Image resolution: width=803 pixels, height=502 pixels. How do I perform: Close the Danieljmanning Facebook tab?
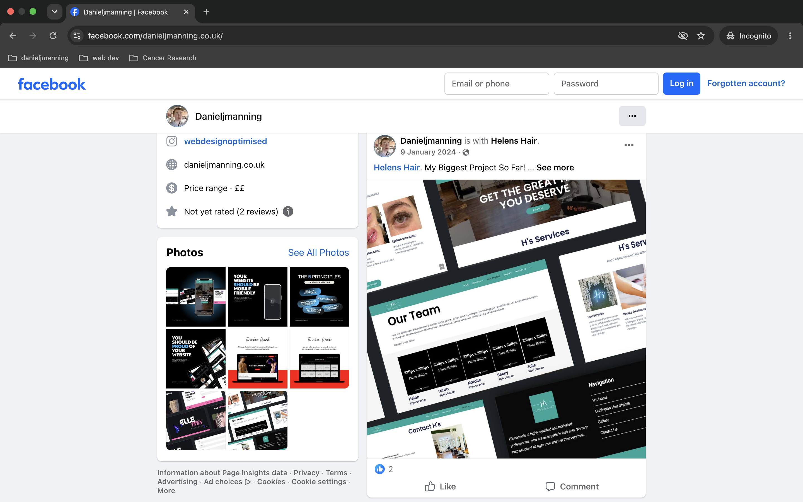click(x=186, y=12)
